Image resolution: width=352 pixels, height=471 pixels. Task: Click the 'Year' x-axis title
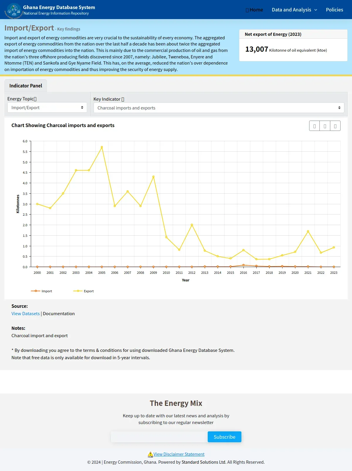pyautogui.click(x=186, y=280)
